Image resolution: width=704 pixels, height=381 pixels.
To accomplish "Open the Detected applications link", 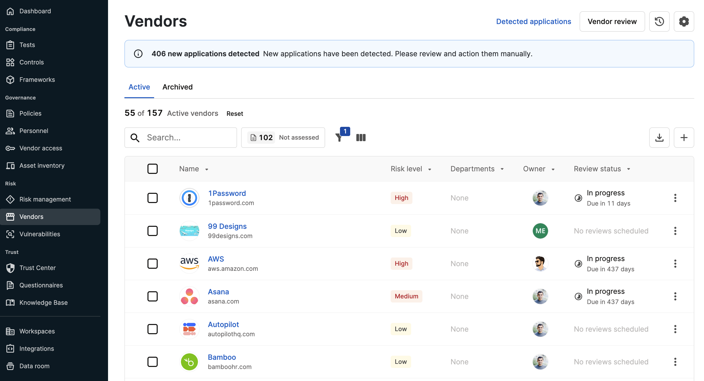I will pyautogui.click(x=533, y=21).
